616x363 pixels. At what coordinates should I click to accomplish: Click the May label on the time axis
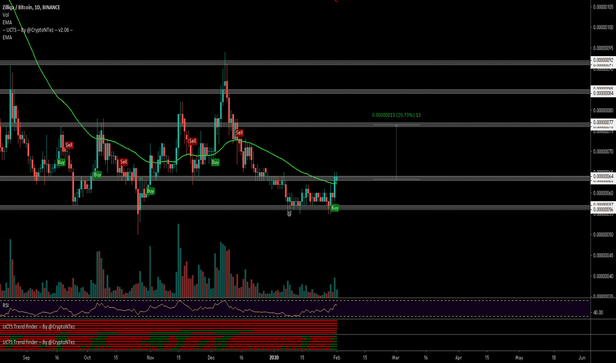tap(519, 358)
